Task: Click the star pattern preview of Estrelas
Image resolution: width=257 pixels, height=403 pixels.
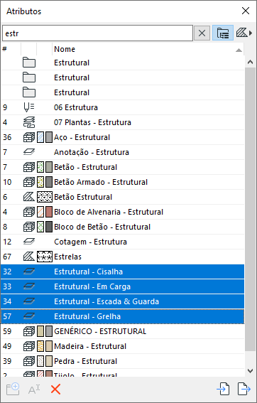Action: (x=45, y=257)
